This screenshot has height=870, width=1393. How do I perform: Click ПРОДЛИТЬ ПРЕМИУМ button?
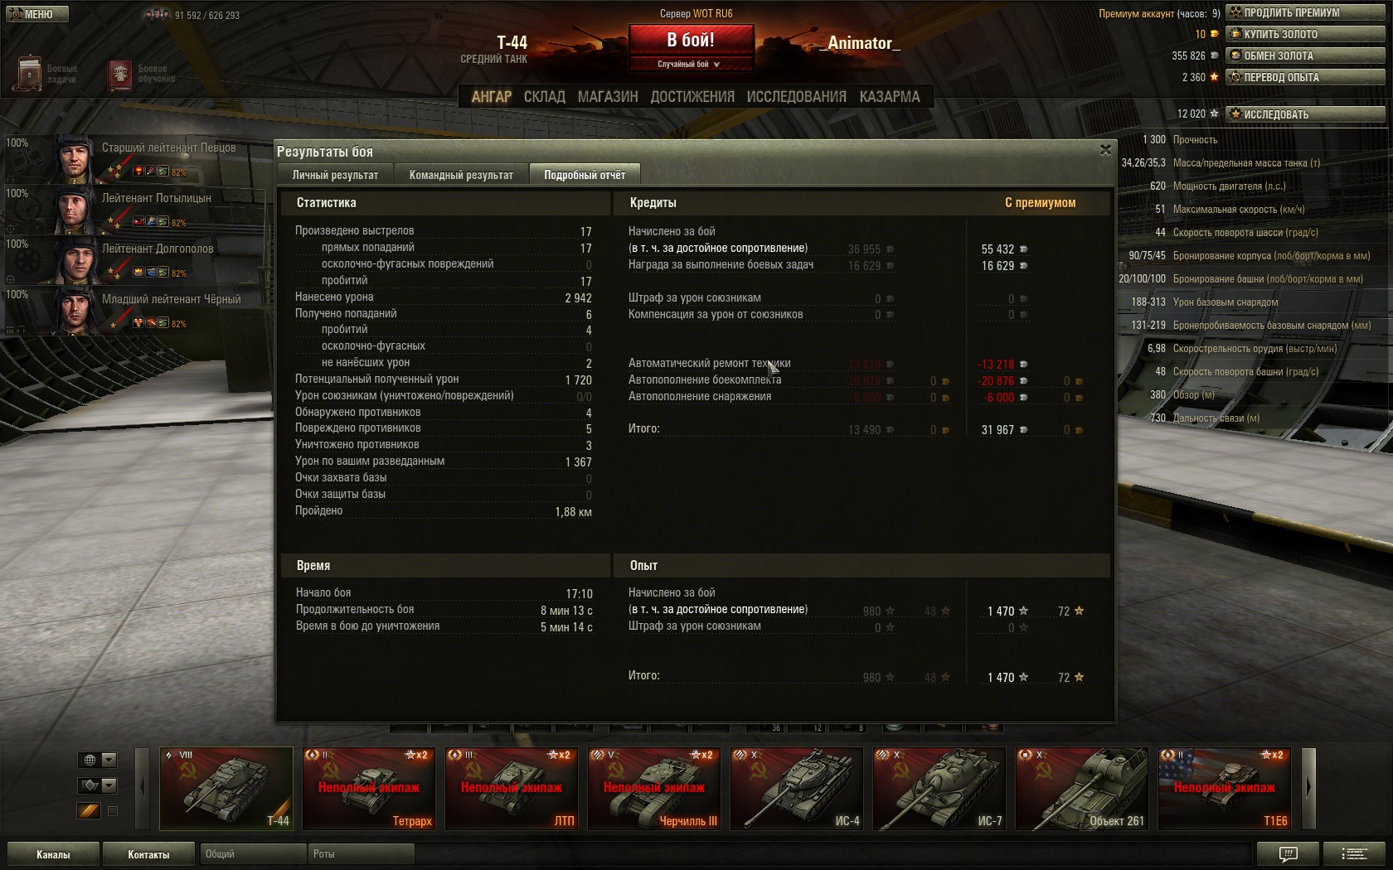(1305, 12)
